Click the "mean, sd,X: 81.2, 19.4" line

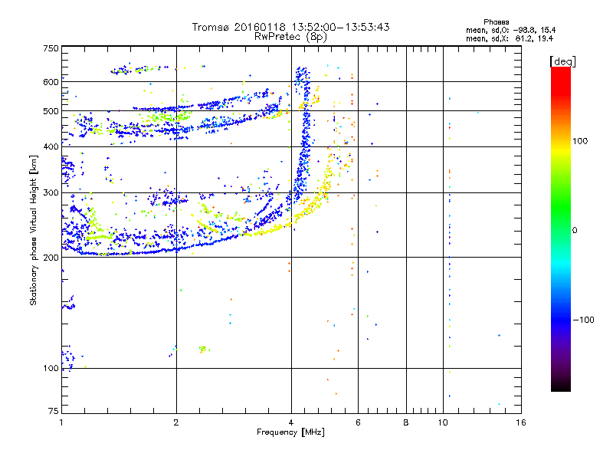[x=510, y=38]
